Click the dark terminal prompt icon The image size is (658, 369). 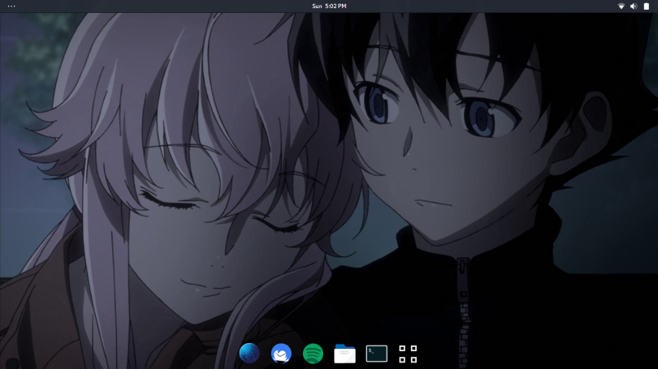coord(376,354)
